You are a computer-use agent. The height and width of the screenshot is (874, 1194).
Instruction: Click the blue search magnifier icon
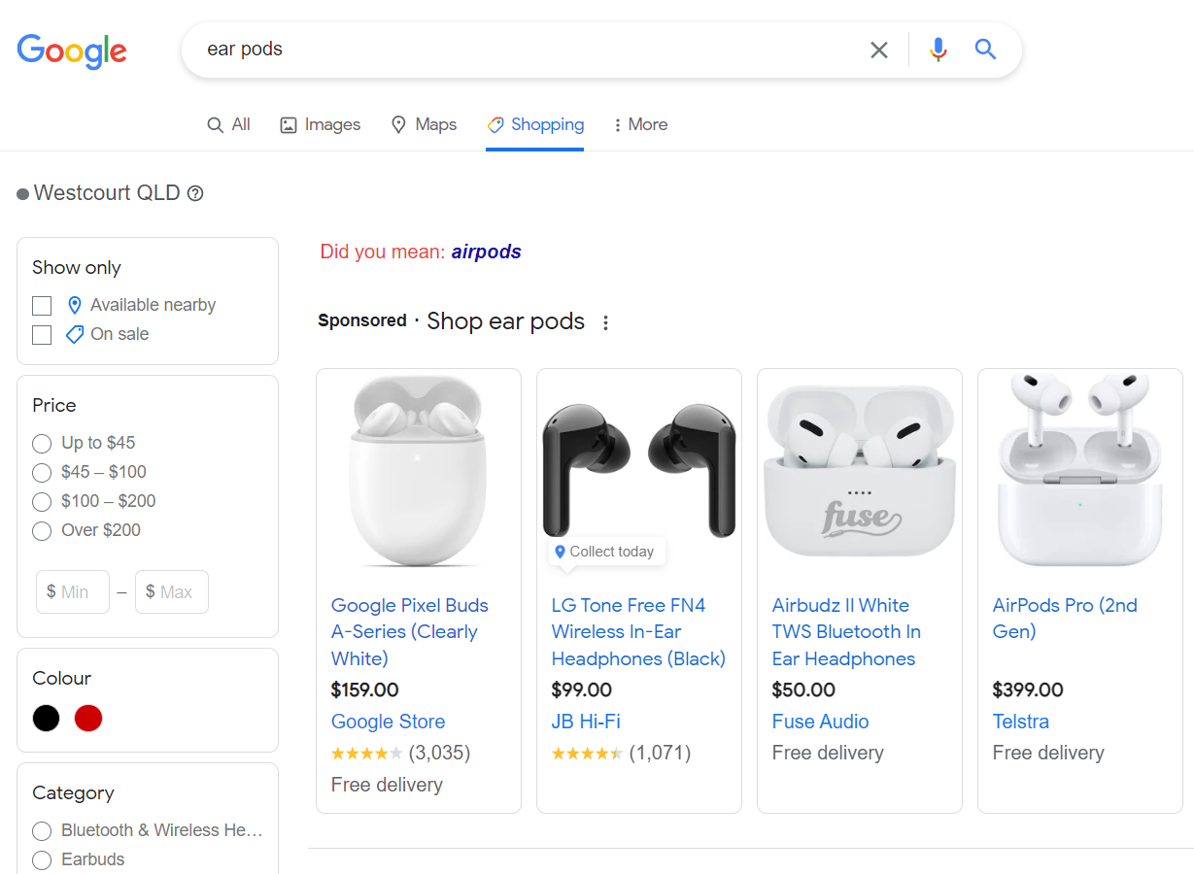click(985, 50)
